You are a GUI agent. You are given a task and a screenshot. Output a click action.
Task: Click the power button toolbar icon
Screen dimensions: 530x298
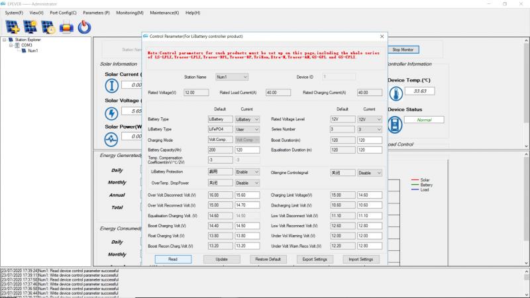pyautogui.click(x=84, y=26)
